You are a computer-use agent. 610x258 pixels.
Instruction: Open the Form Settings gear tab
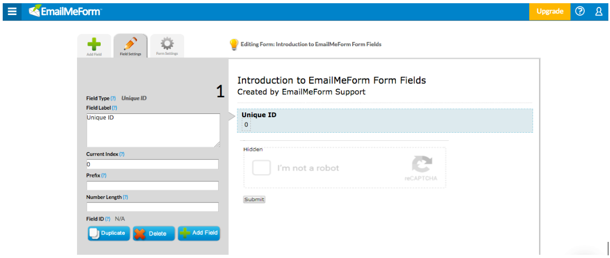167,46
